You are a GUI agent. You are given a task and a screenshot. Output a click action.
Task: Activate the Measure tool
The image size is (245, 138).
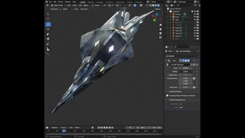point(48,49)
